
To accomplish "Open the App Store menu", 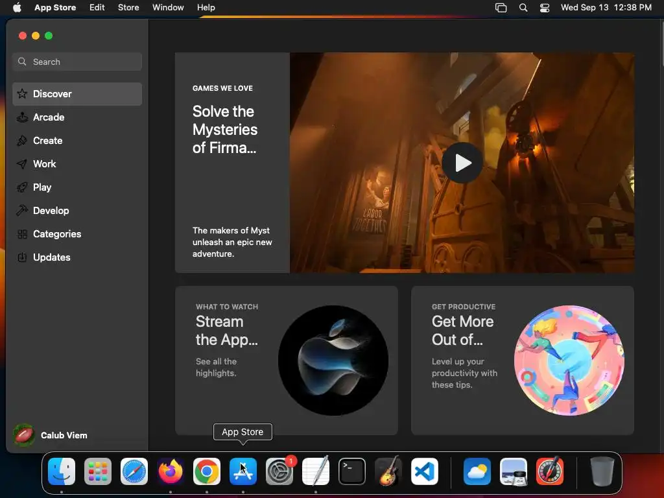I will [x=55, y=8].
